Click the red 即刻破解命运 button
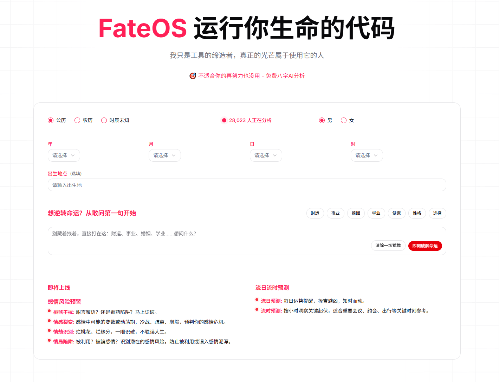This screenshot has height=382, width=499. (x=425, y=246)
